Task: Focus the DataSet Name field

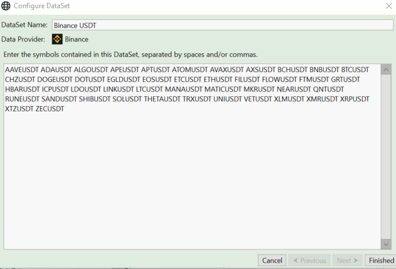Action: click(222, 25)
